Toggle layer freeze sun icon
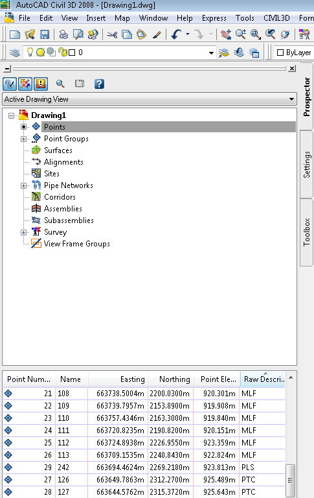 [x=40, y=52]
